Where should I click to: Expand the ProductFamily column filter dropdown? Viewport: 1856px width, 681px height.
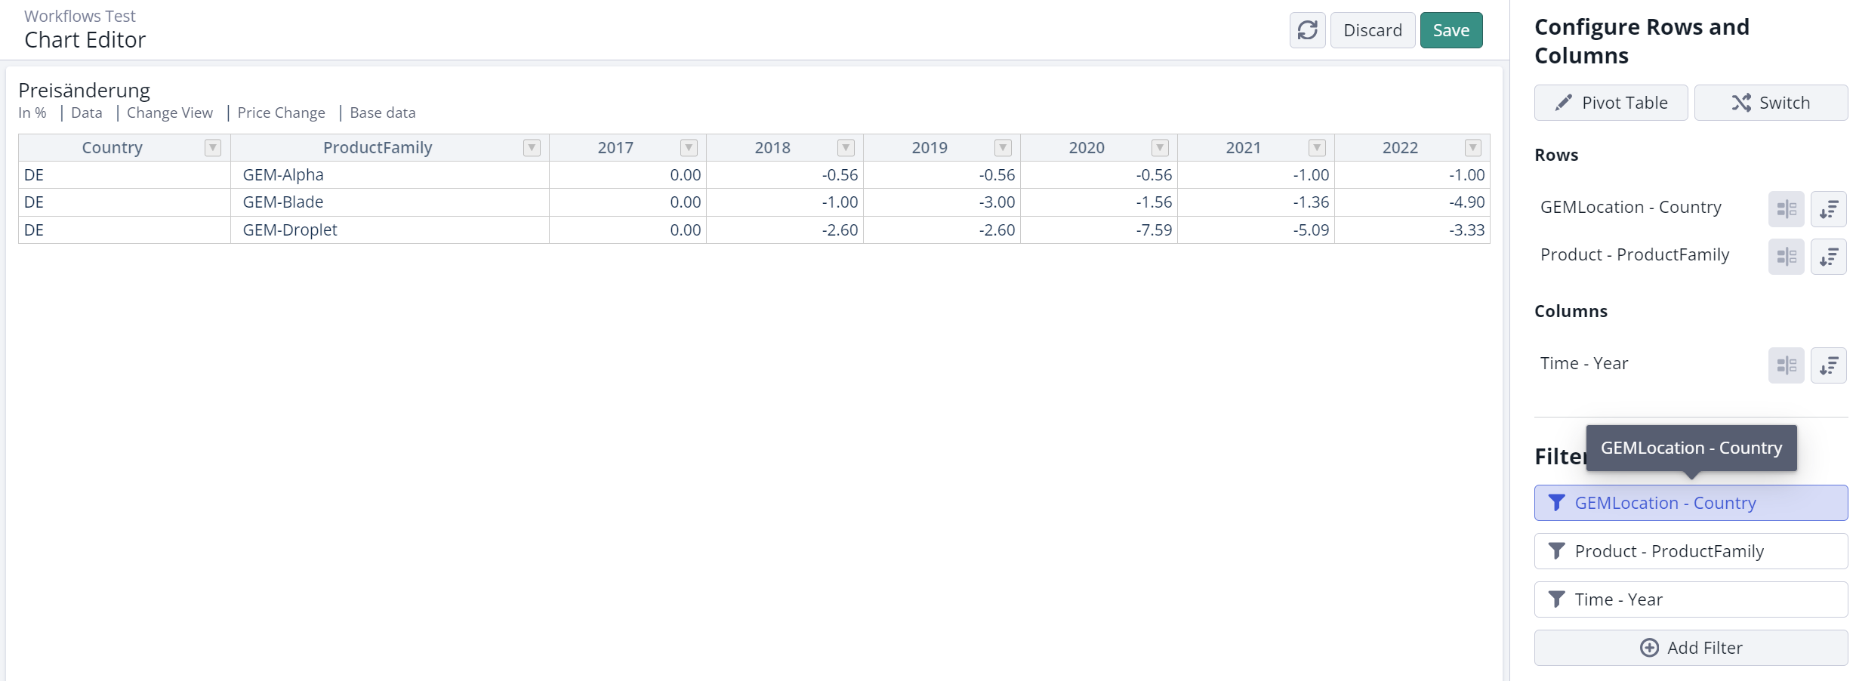(532, 148)
